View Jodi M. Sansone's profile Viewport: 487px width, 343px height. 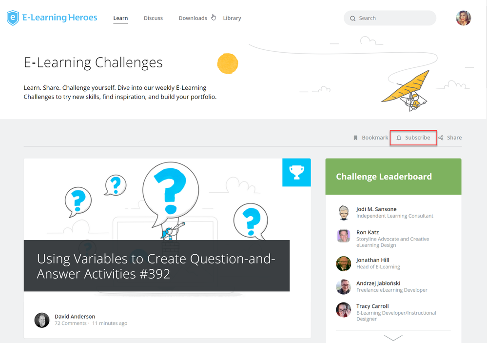[x=376, y=209]
